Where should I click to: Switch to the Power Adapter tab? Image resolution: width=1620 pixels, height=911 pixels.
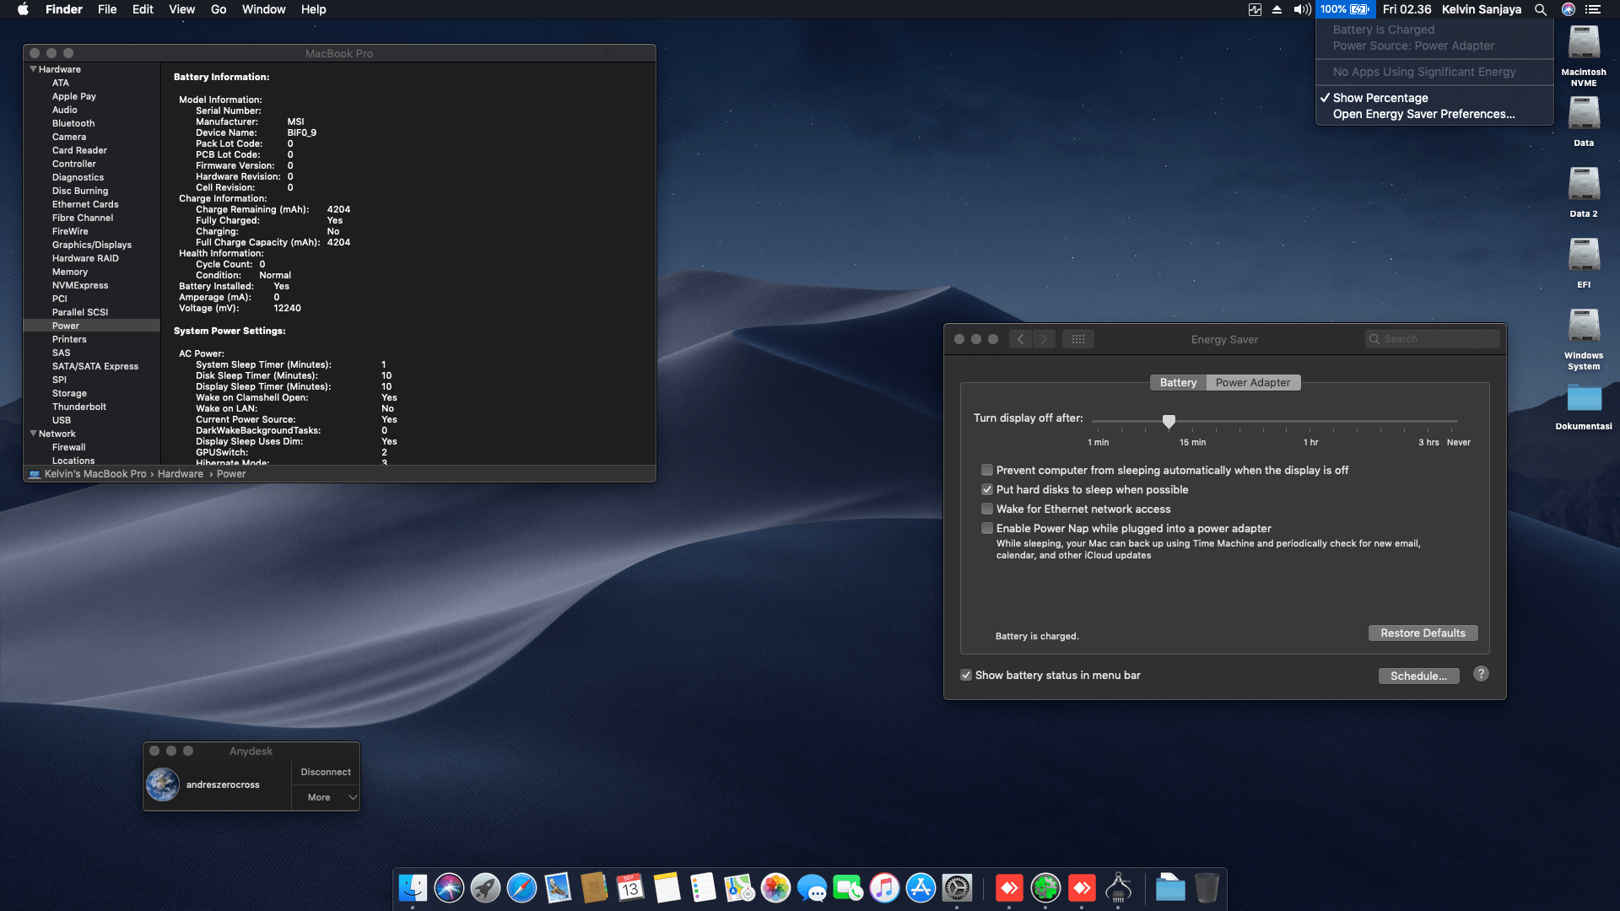tap(1252, 382)
